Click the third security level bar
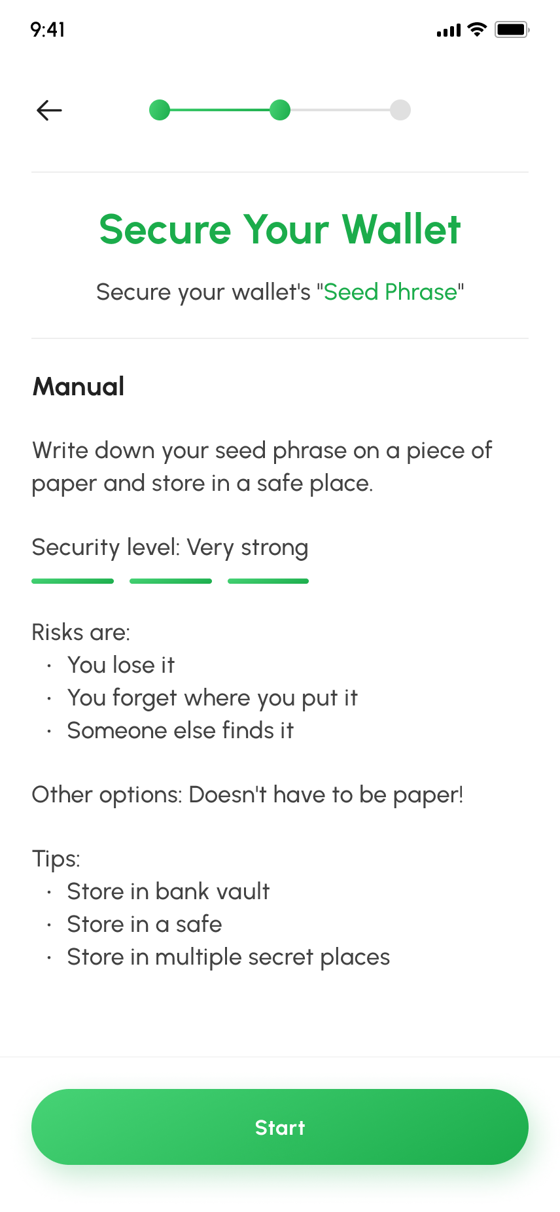Image resolution: width=560 pixels, height=1212 pixels. (x=268, y=581)
